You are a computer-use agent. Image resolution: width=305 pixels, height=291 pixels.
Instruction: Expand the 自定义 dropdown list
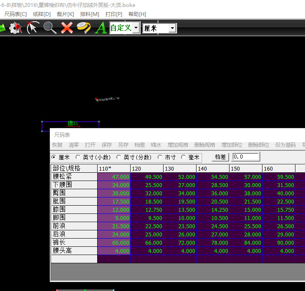click(136, 28)
